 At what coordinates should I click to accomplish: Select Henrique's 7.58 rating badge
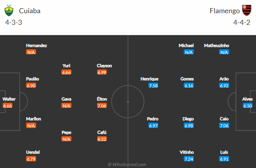[153, 85]
